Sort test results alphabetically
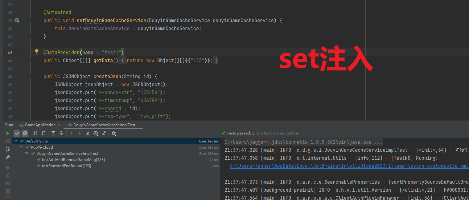 coord(35,133)
